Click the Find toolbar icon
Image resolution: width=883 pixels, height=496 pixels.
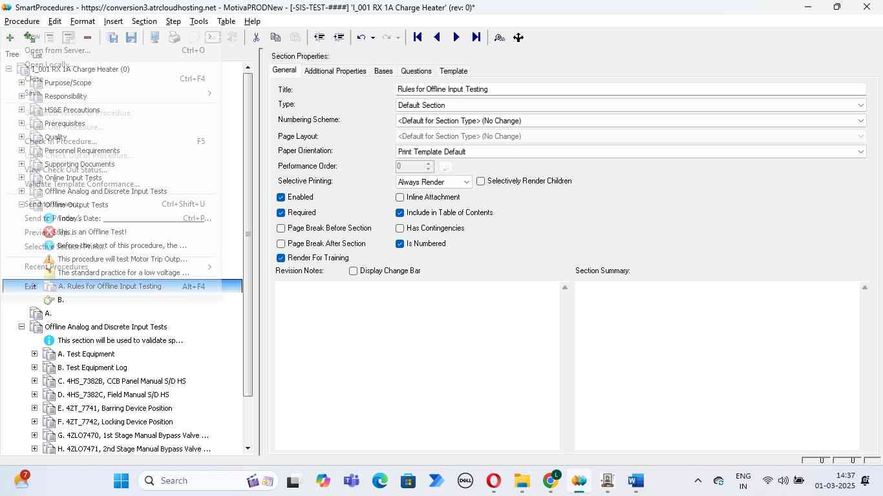(499, 37)
